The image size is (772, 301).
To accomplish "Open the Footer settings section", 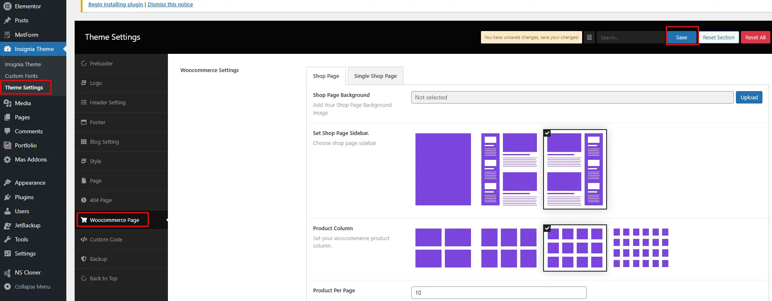I will 121,122.
